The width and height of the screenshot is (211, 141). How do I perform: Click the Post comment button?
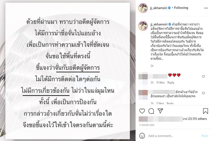click(205, 136)
